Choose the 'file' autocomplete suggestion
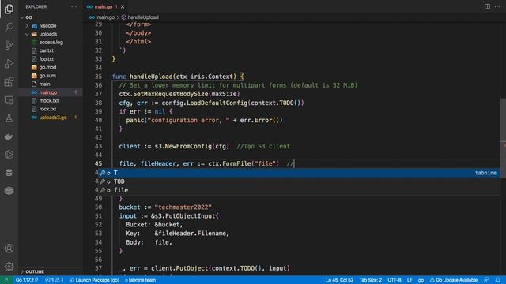 pyautogui.click(x=299, y=190)
